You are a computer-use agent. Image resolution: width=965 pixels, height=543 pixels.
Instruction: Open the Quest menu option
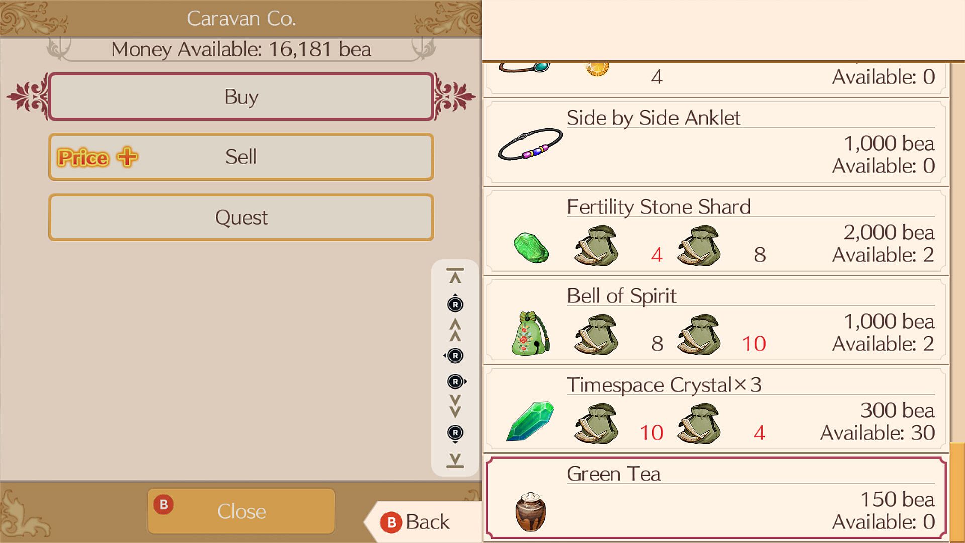241,217
